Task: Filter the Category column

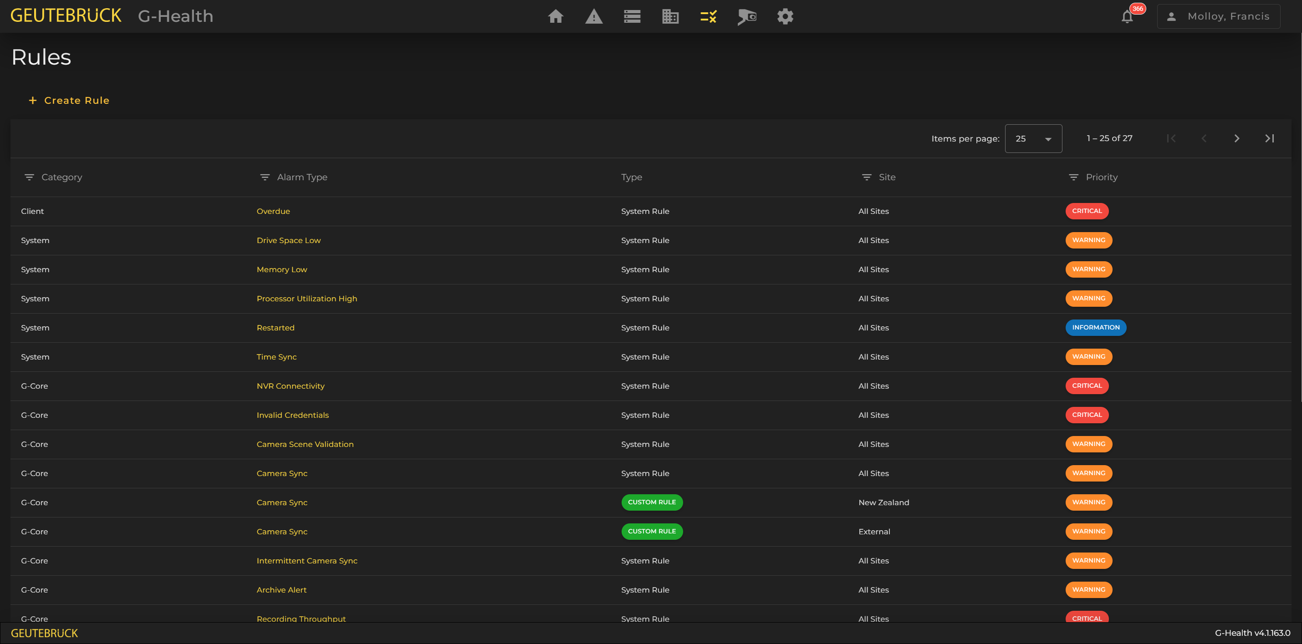Action: (x=29, y=177)
